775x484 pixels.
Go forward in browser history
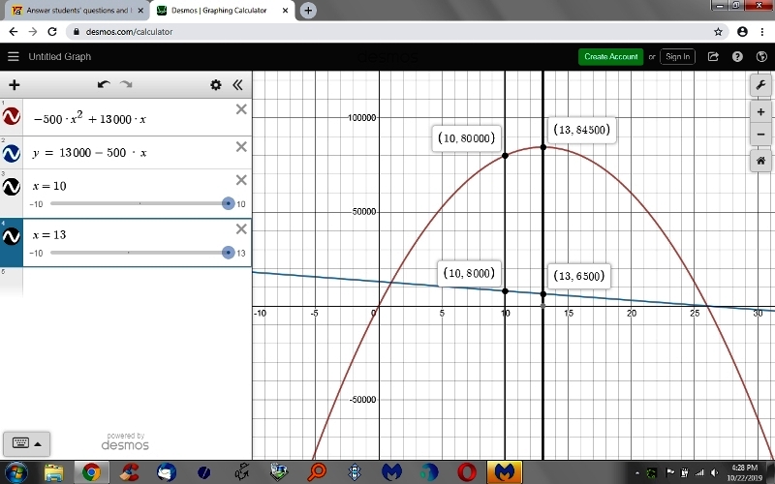click(33, 32)
